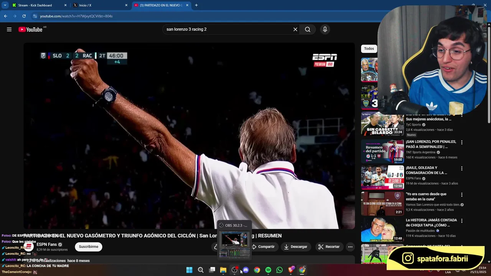Viewport: 491px width, 276px height.
Task: Open the 3-0 video thumbnail lasting 12:50
Action: (382, 177)
